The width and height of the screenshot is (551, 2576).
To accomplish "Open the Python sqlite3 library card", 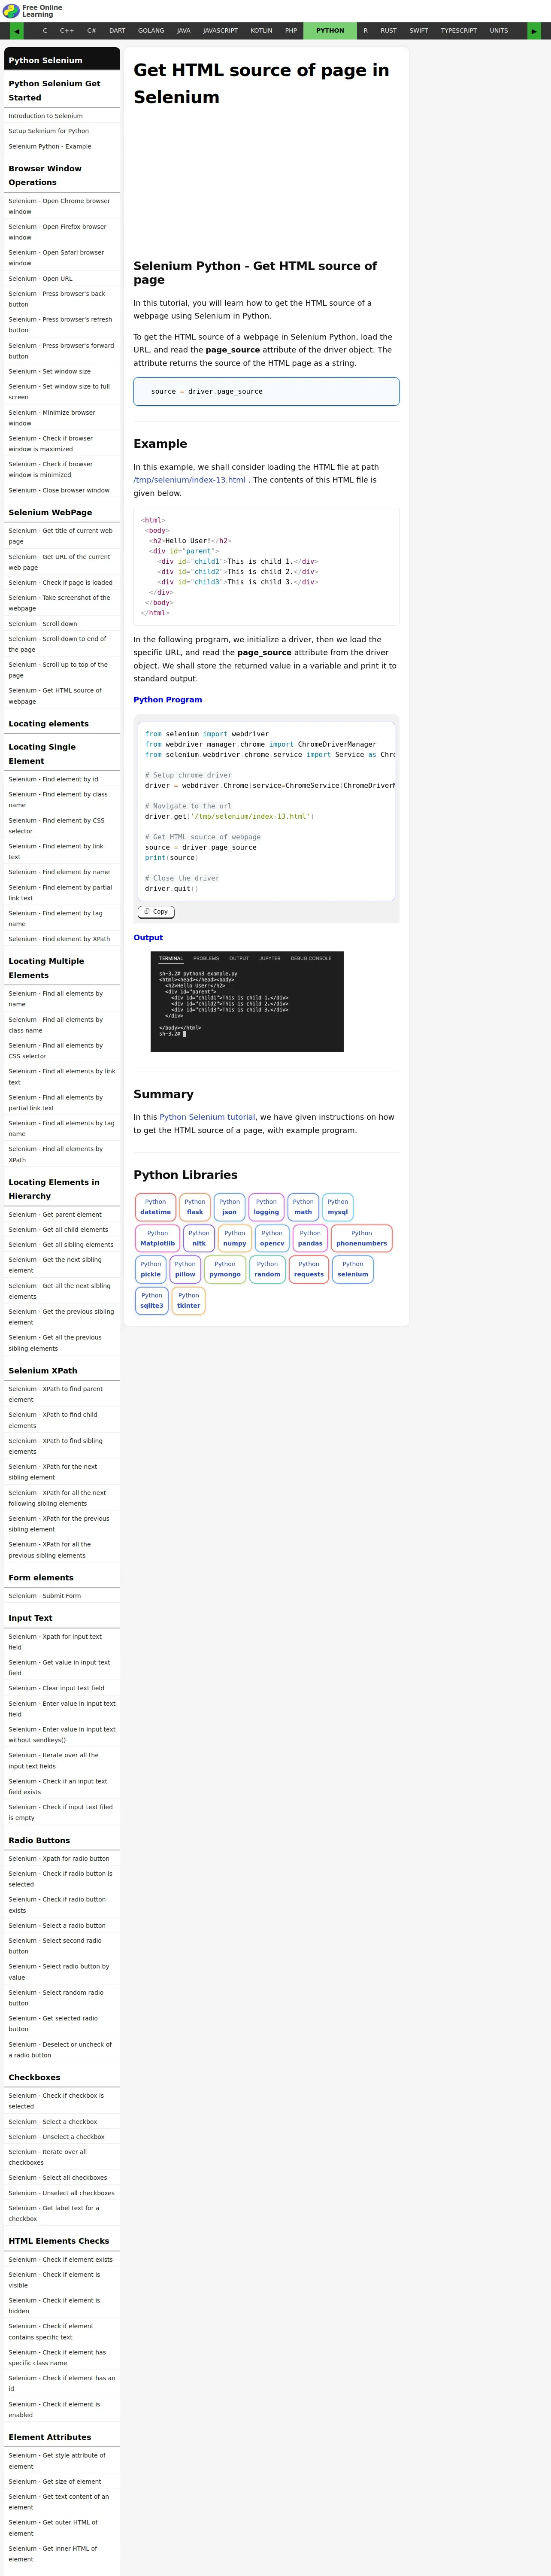I will coord(151,1300).
